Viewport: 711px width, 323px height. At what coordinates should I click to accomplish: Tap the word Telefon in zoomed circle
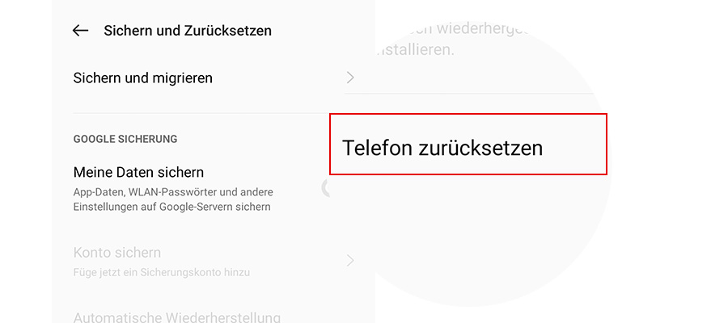pyautogui.click(x=378, y=148)
